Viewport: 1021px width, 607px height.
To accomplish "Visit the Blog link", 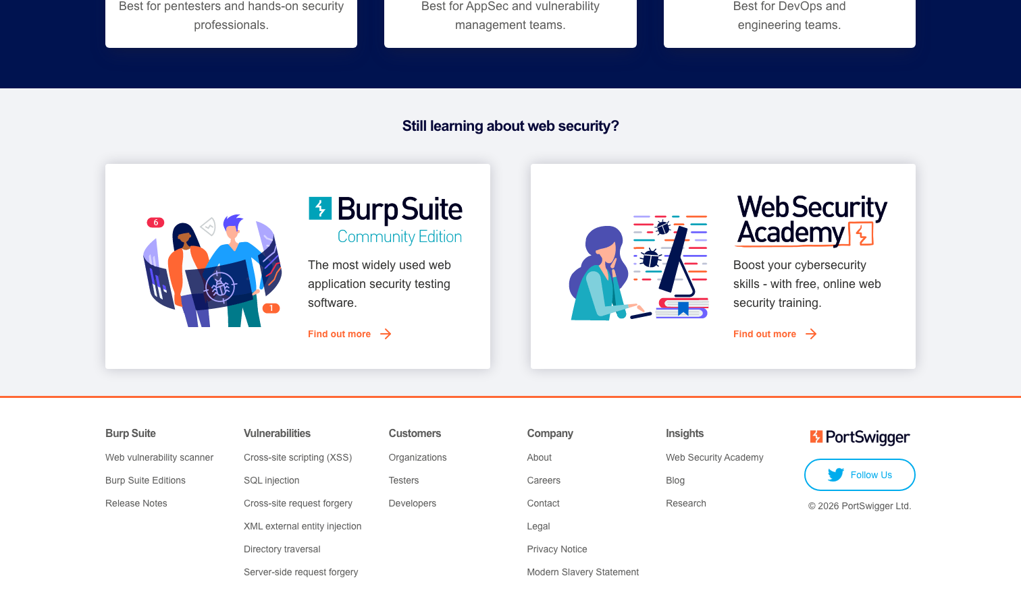I will 675,480.
